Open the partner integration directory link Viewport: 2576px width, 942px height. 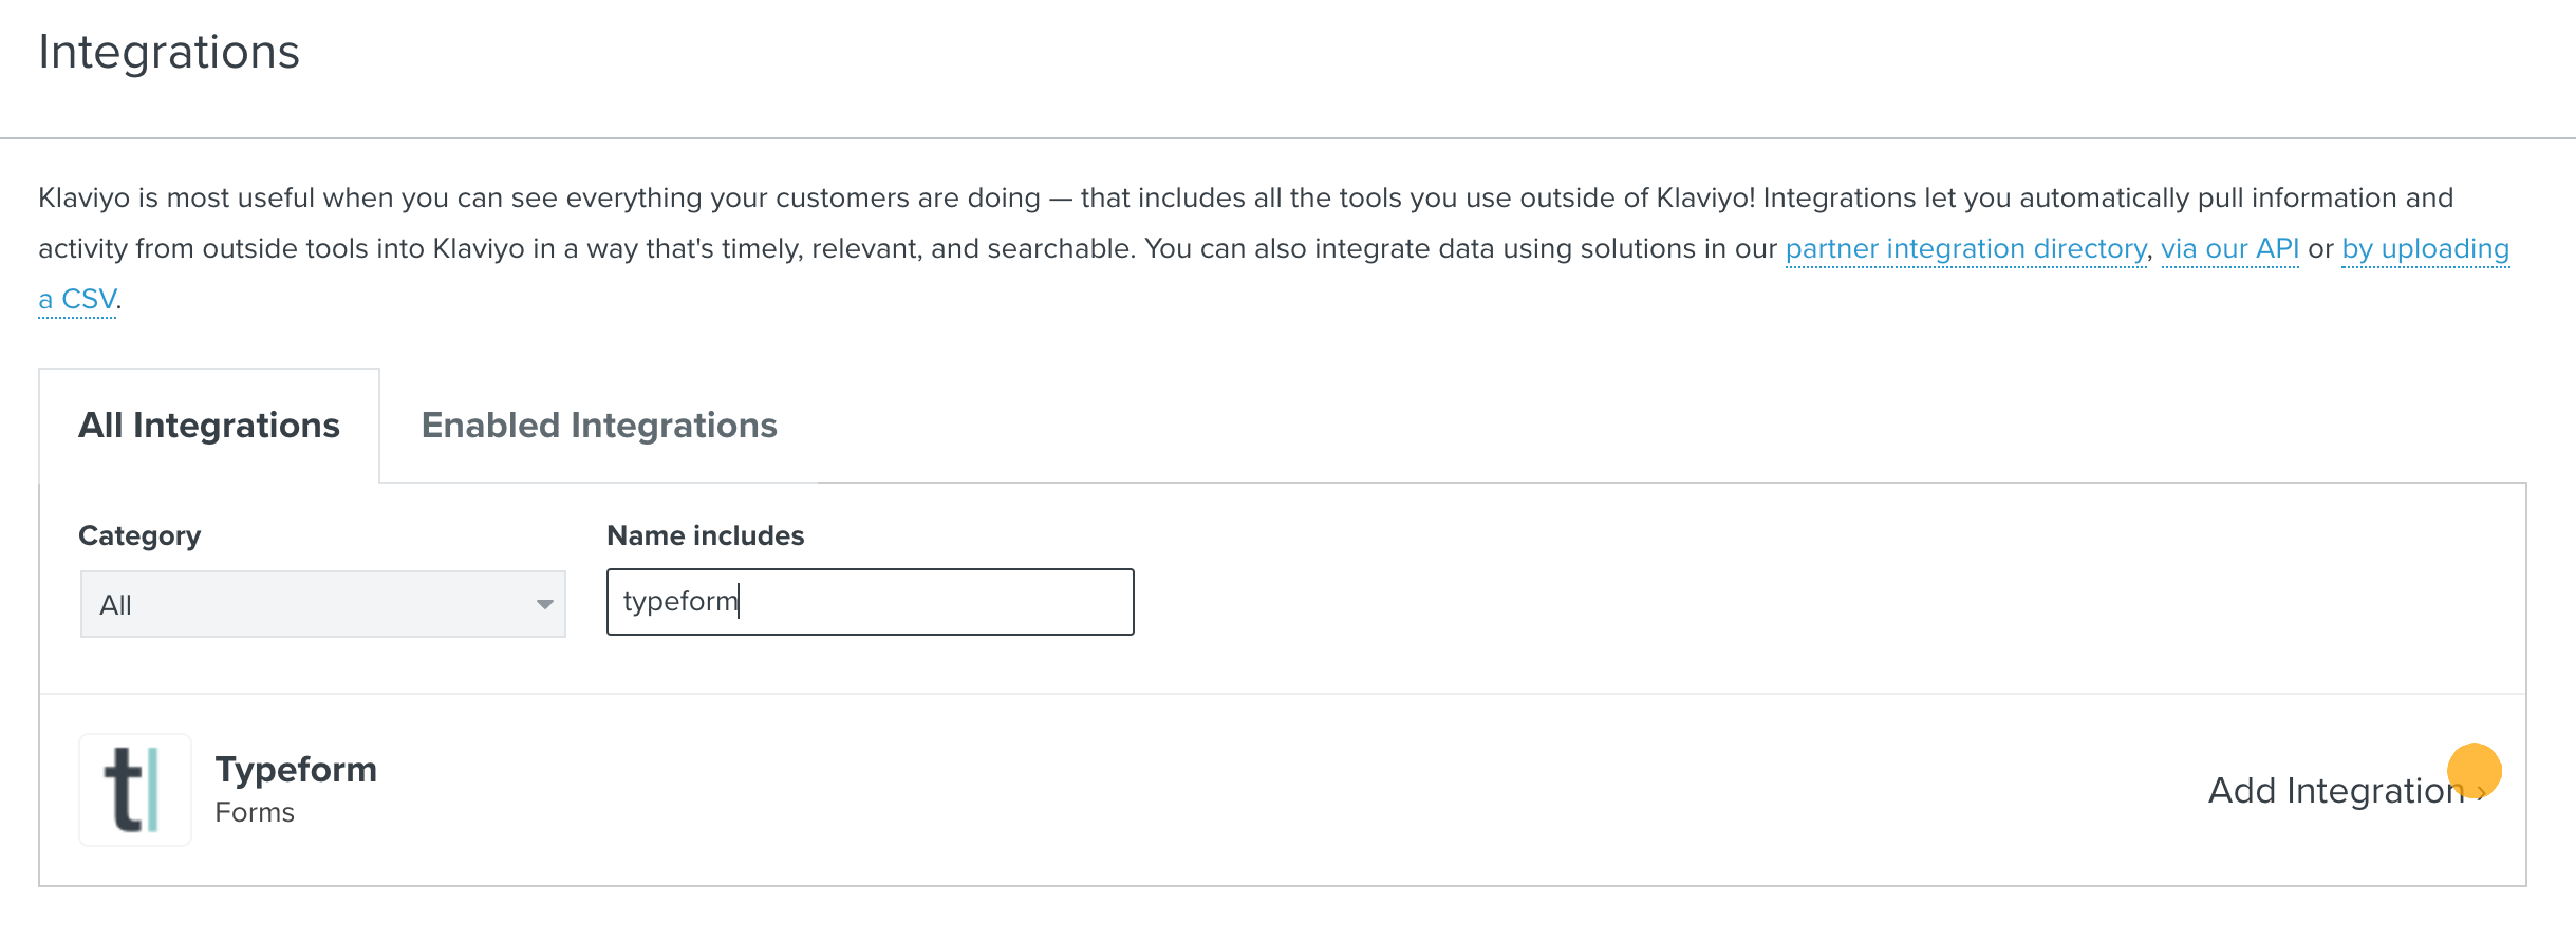1965,248
